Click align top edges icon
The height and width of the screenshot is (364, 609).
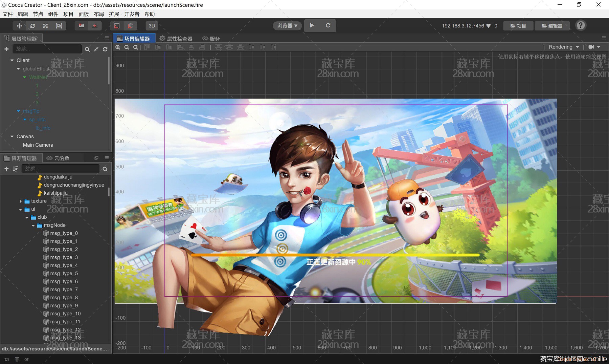[x=147, y=47]
